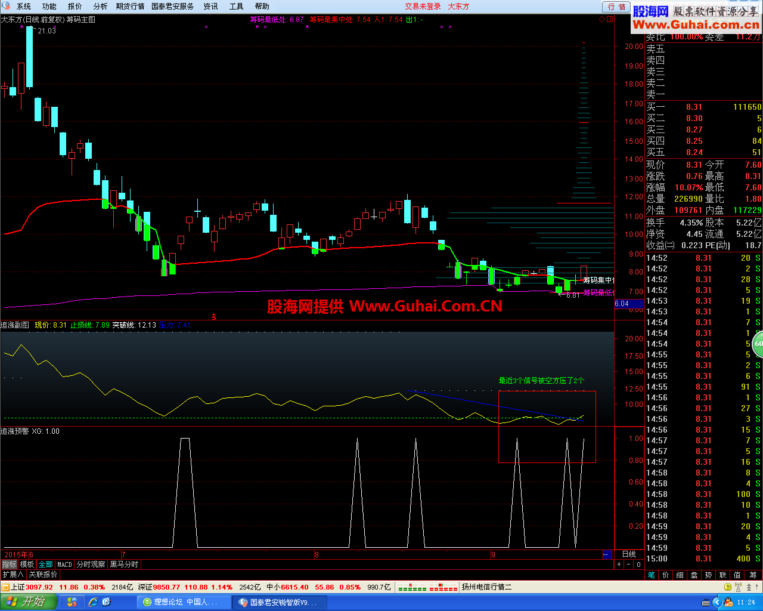The width and height of the screenshot is (763, 611).
Task: Click the plus zoom button under 日线
Action: click(x=619, y=564)
